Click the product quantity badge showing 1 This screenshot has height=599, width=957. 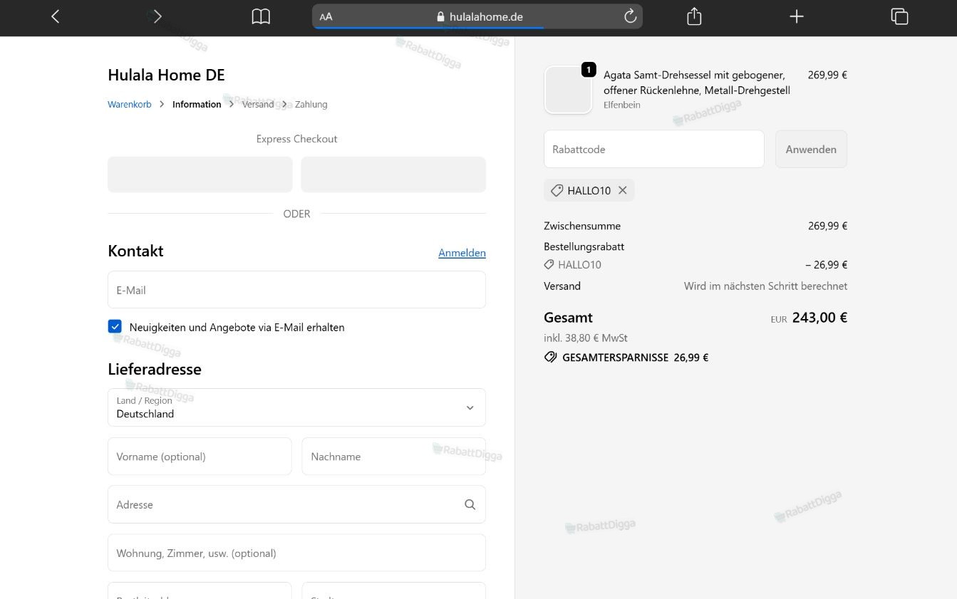[589, 69]
